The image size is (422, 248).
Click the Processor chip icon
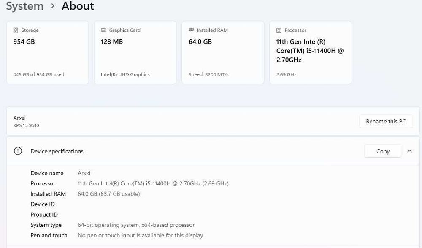pyautogui.click(x=279, y=30)
